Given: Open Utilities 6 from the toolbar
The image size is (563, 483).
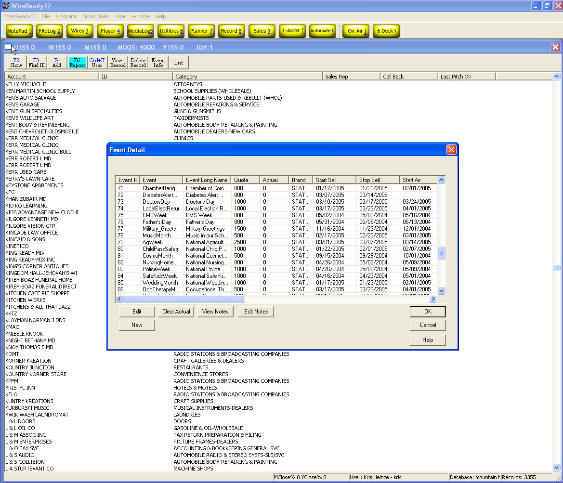Looking at the screenshot, I should click(171, 31).
